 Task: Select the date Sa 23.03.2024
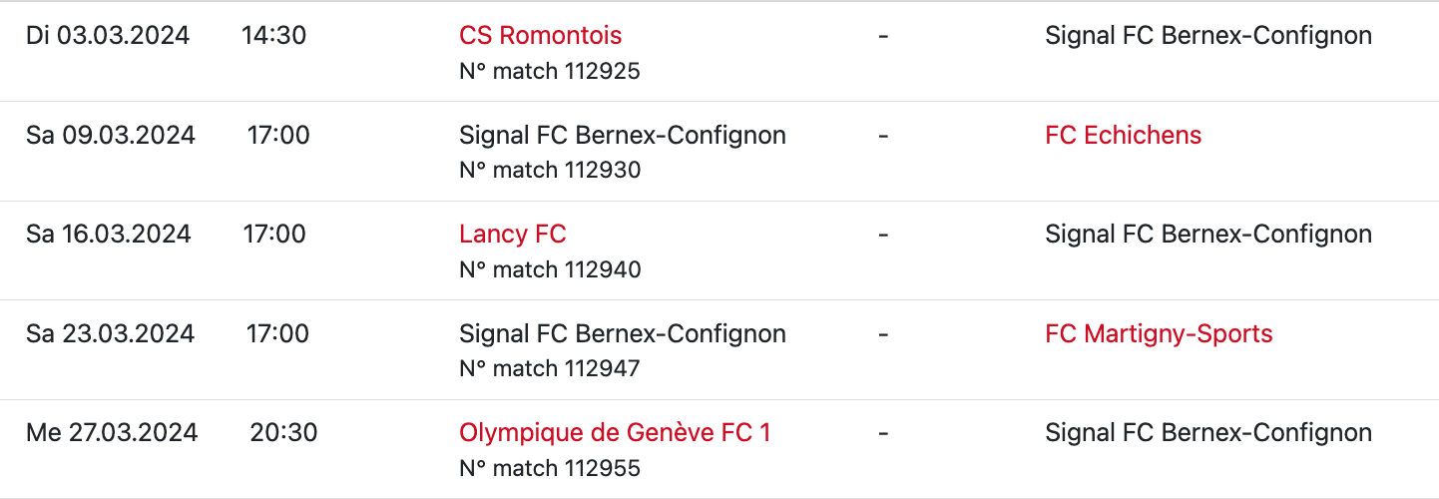tap(110, 334)
